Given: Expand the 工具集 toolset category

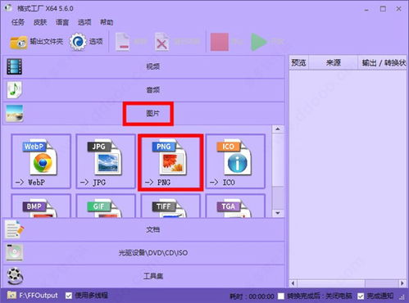Looking at the screenshot, I should tap(143, 276).
